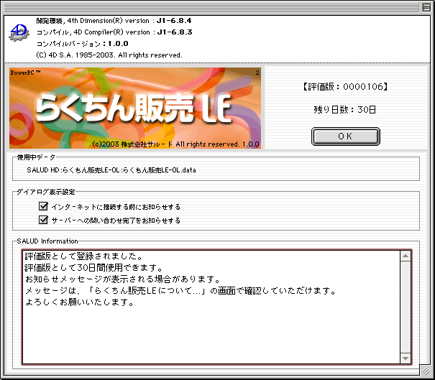Click お知らせメッセージが表示される場合があります。 line
Screen dimensions: 435x380
click(x=123, y=279)
